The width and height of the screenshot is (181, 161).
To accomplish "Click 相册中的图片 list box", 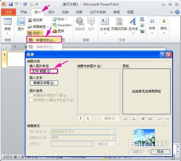I will coord(98,91).
